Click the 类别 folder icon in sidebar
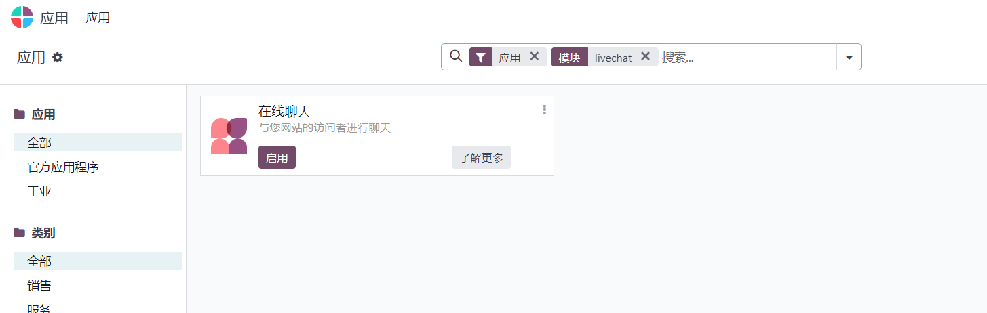The image size is (987, 313). [20, 233]
